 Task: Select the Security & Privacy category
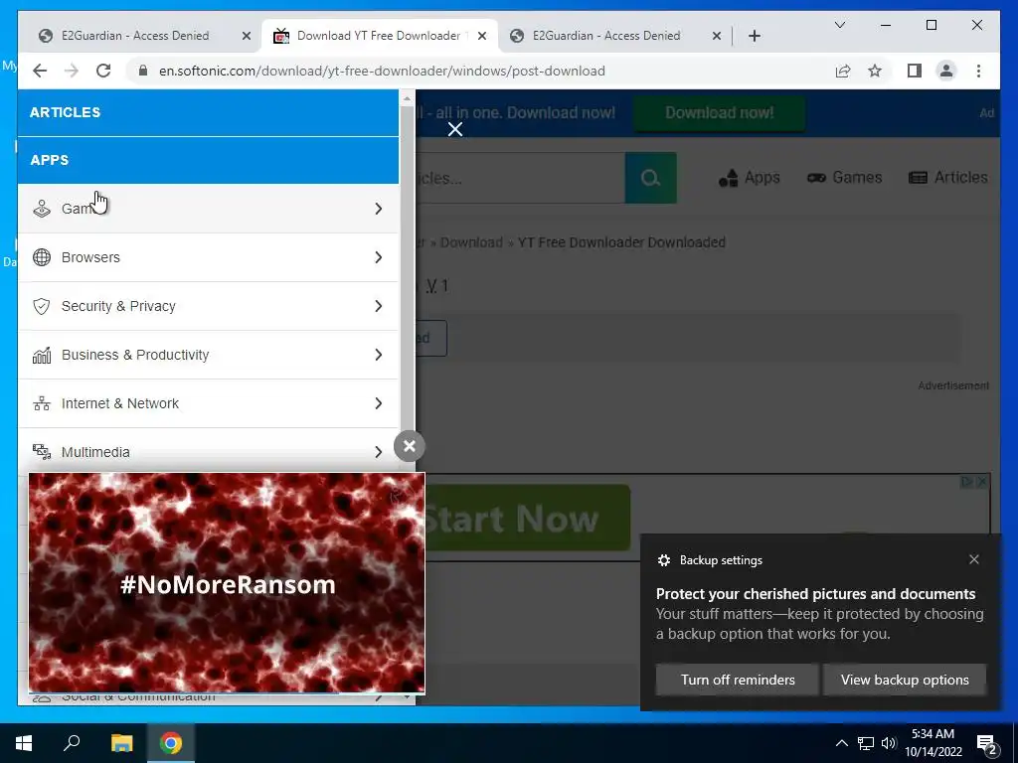(208, 306)
